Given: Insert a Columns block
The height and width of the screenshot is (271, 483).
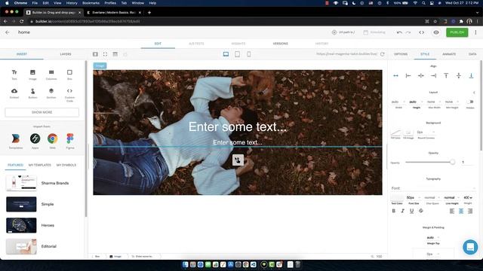Looking at the screenshot, I should [51, 75].
